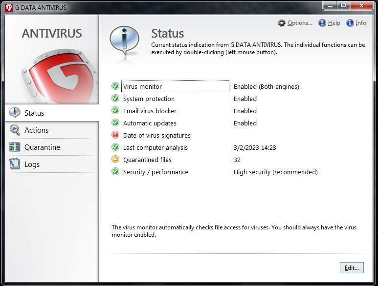Screen dimensions: 378x286
Task: Open the Quarantine section
Action: coord(51,147)
